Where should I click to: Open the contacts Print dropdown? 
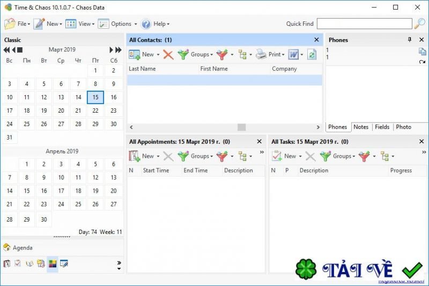(270, 54)
